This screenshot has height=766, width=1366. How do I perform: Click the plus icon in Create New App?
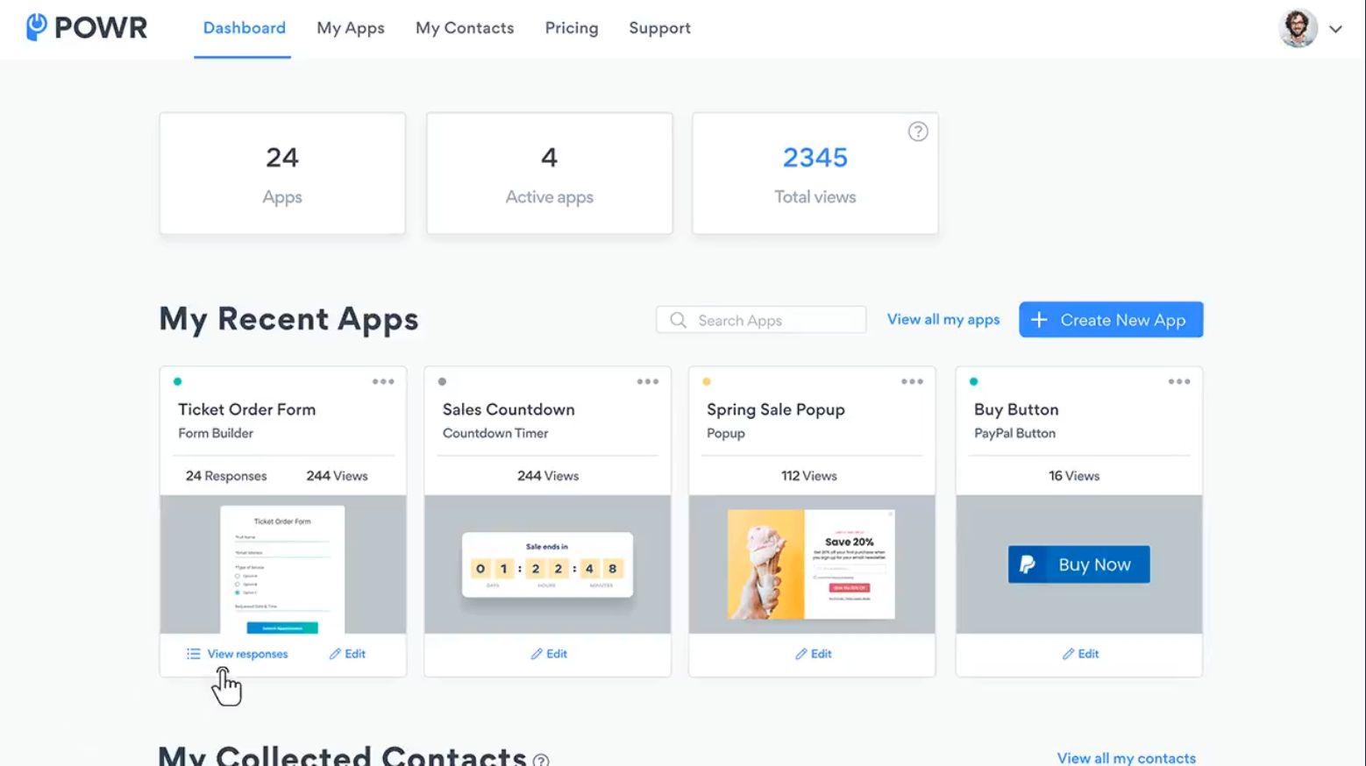[1039, 319]
